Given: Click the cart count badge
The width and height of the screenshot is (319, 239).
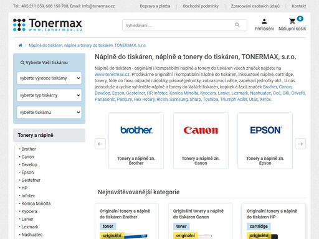Looking at the screenshot, I should (x=300, y=19).
